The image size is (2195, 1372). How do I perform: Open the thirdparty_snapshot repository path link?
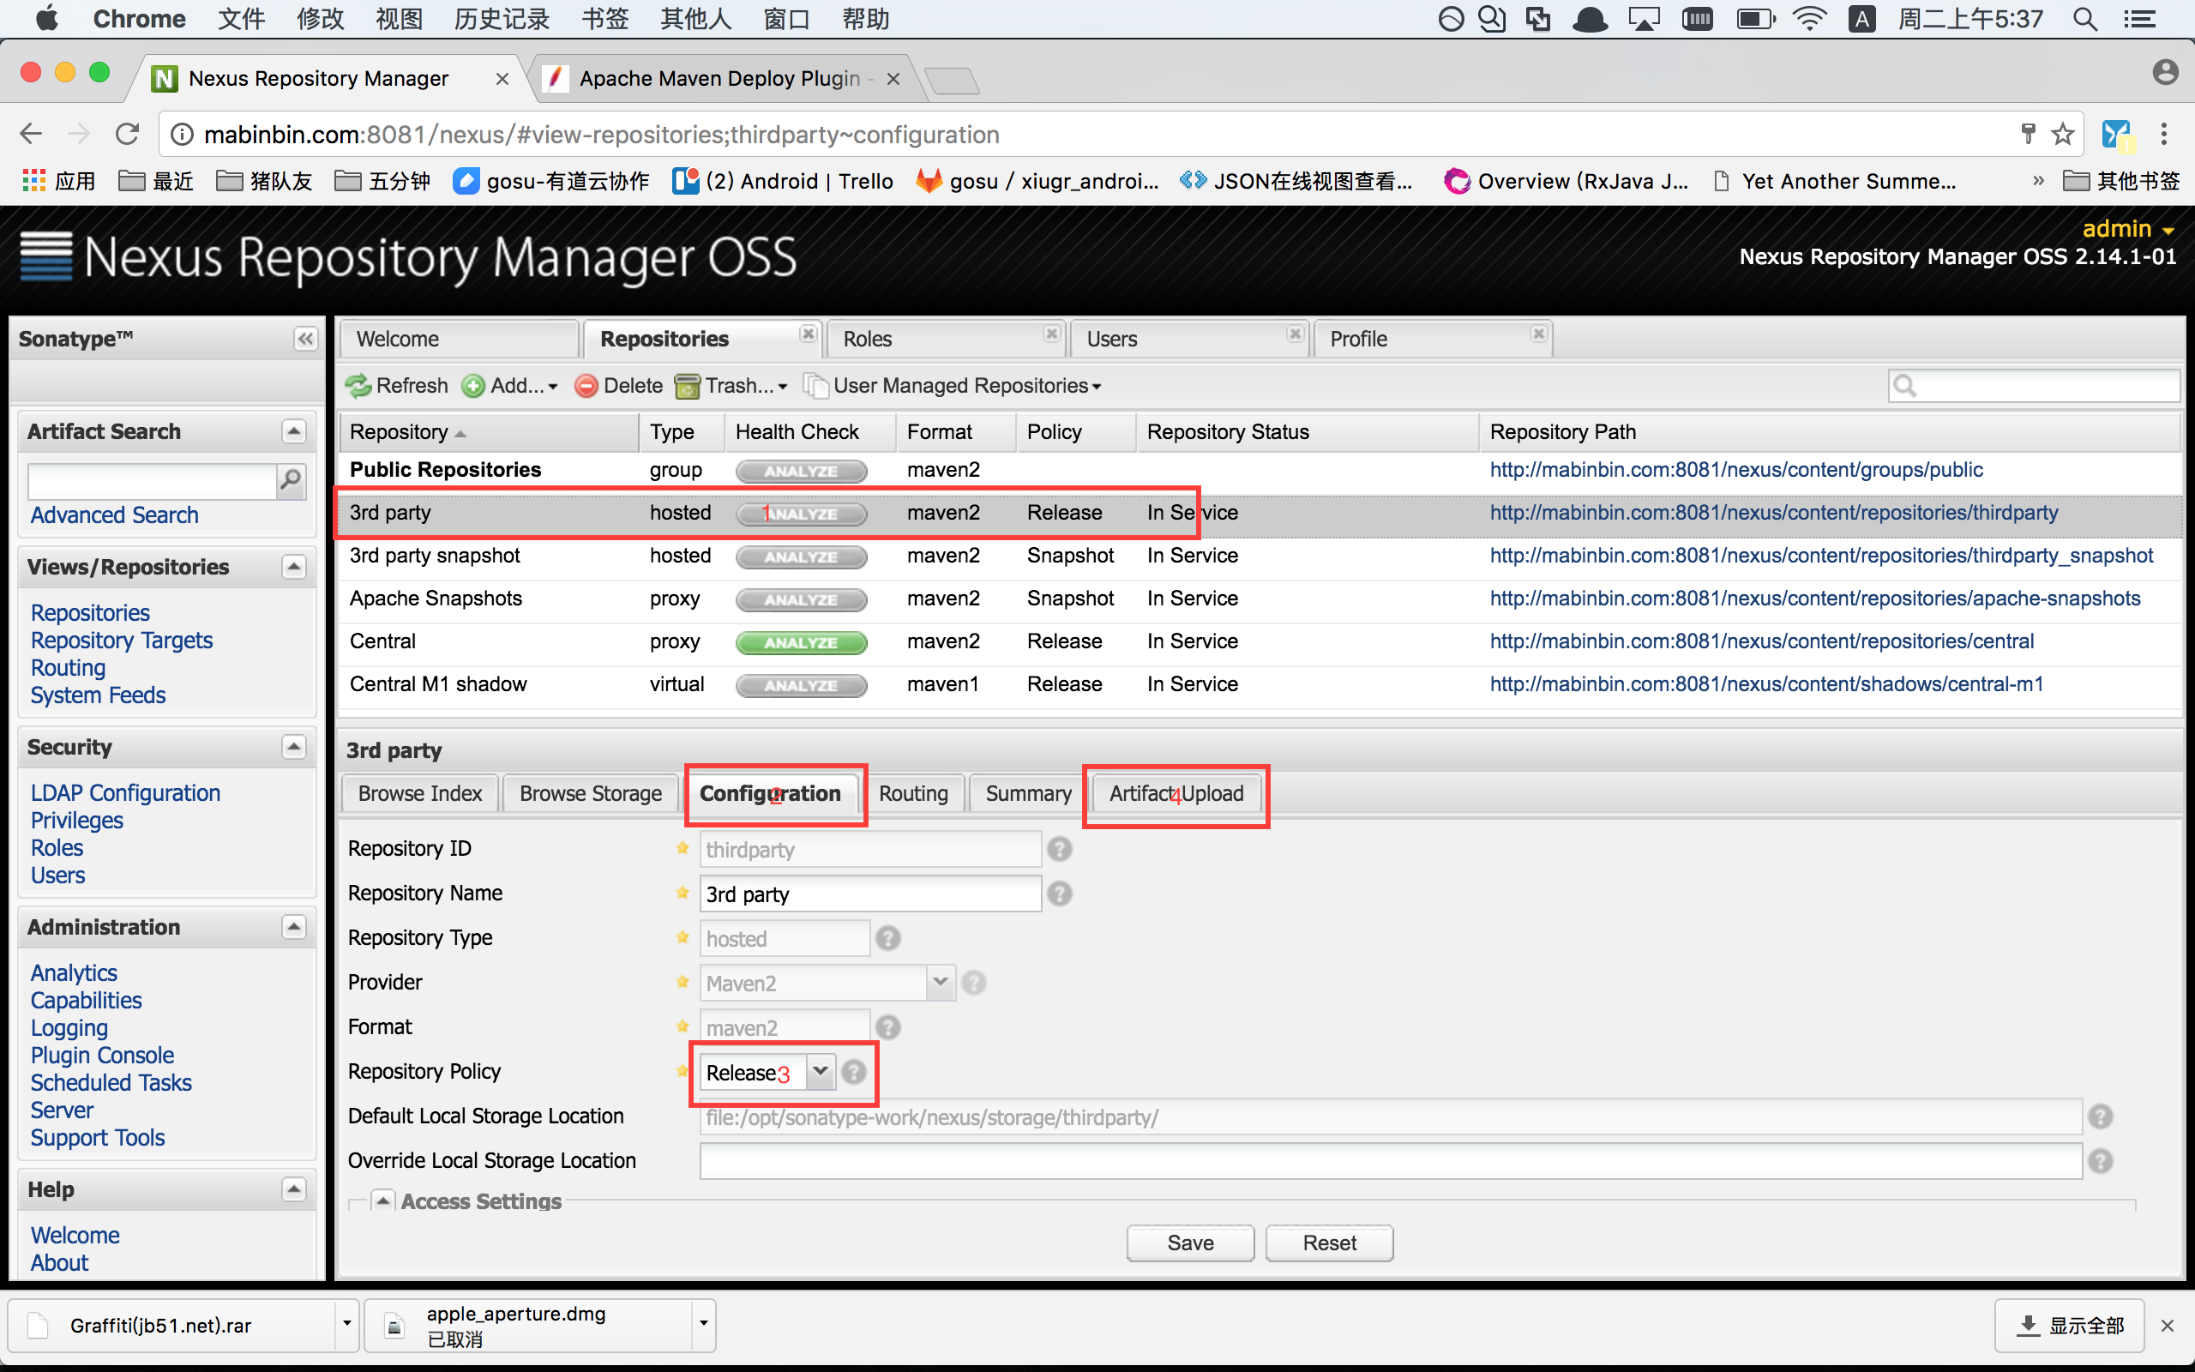click(x=1820, y=556)
